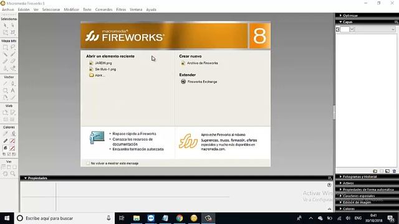399x224 pixels.
Task: Switch to full screen mode
Action: (14, 167)
